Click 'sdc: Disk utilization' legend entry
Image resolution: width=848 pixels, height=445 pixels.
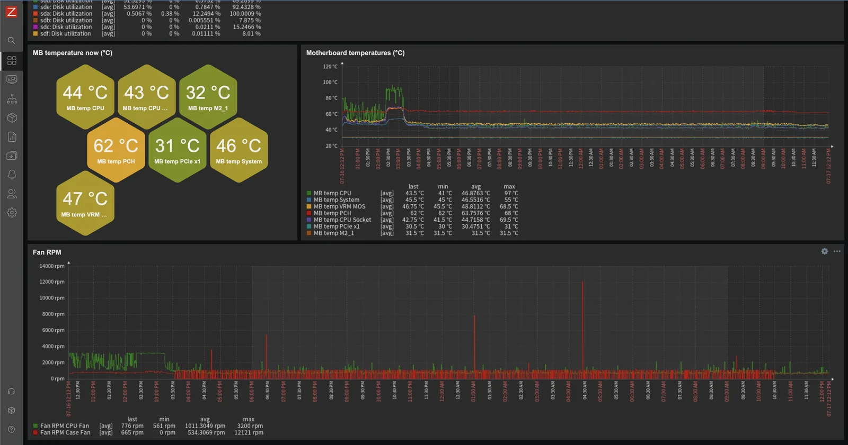point(66,27)
